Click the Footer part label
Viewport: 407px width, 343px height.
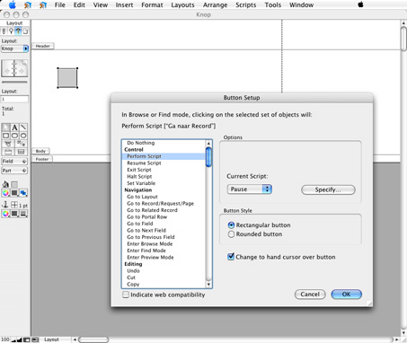(x=42, y=159)
